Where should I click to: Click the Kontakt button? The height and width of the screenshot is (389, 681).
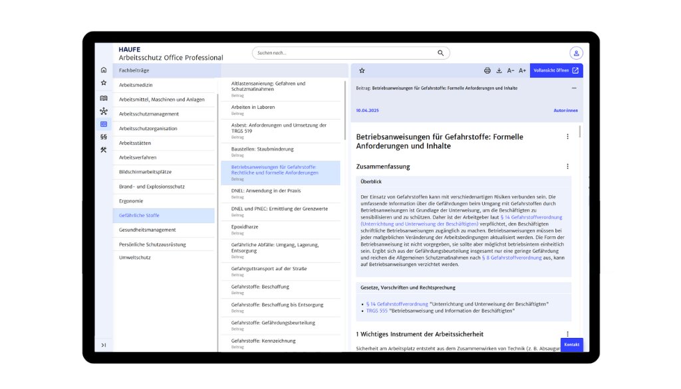click(571, 345)
